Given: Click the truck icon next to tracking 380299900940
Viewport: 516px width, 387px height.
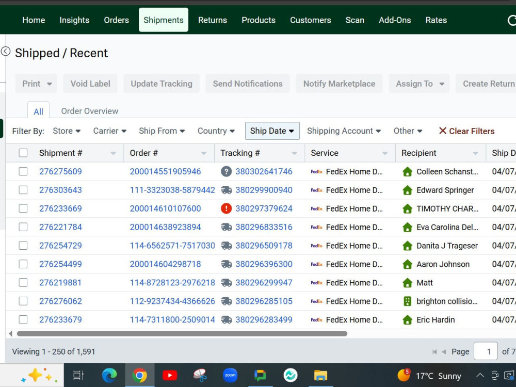Looking at the screenshot, I should [x=226, y=190].
